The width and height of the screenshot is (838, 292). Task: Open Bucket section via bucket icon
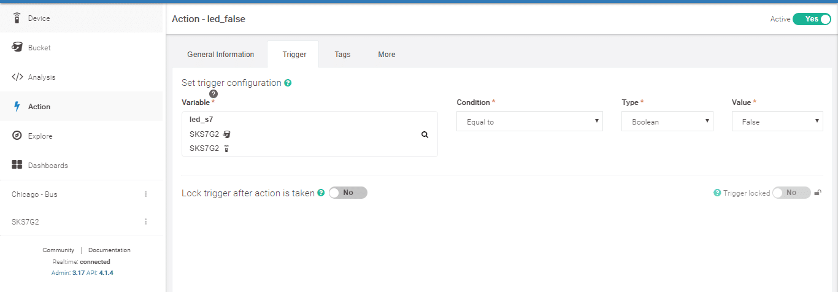click(x=17, y=48)
